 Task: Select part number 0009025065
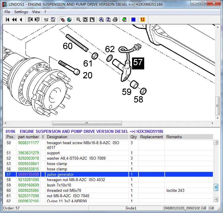click(29, 190)
